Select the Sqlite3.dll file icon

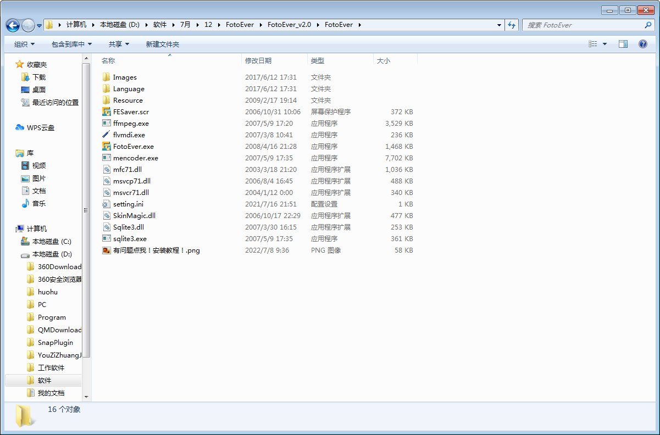point(107,227)
